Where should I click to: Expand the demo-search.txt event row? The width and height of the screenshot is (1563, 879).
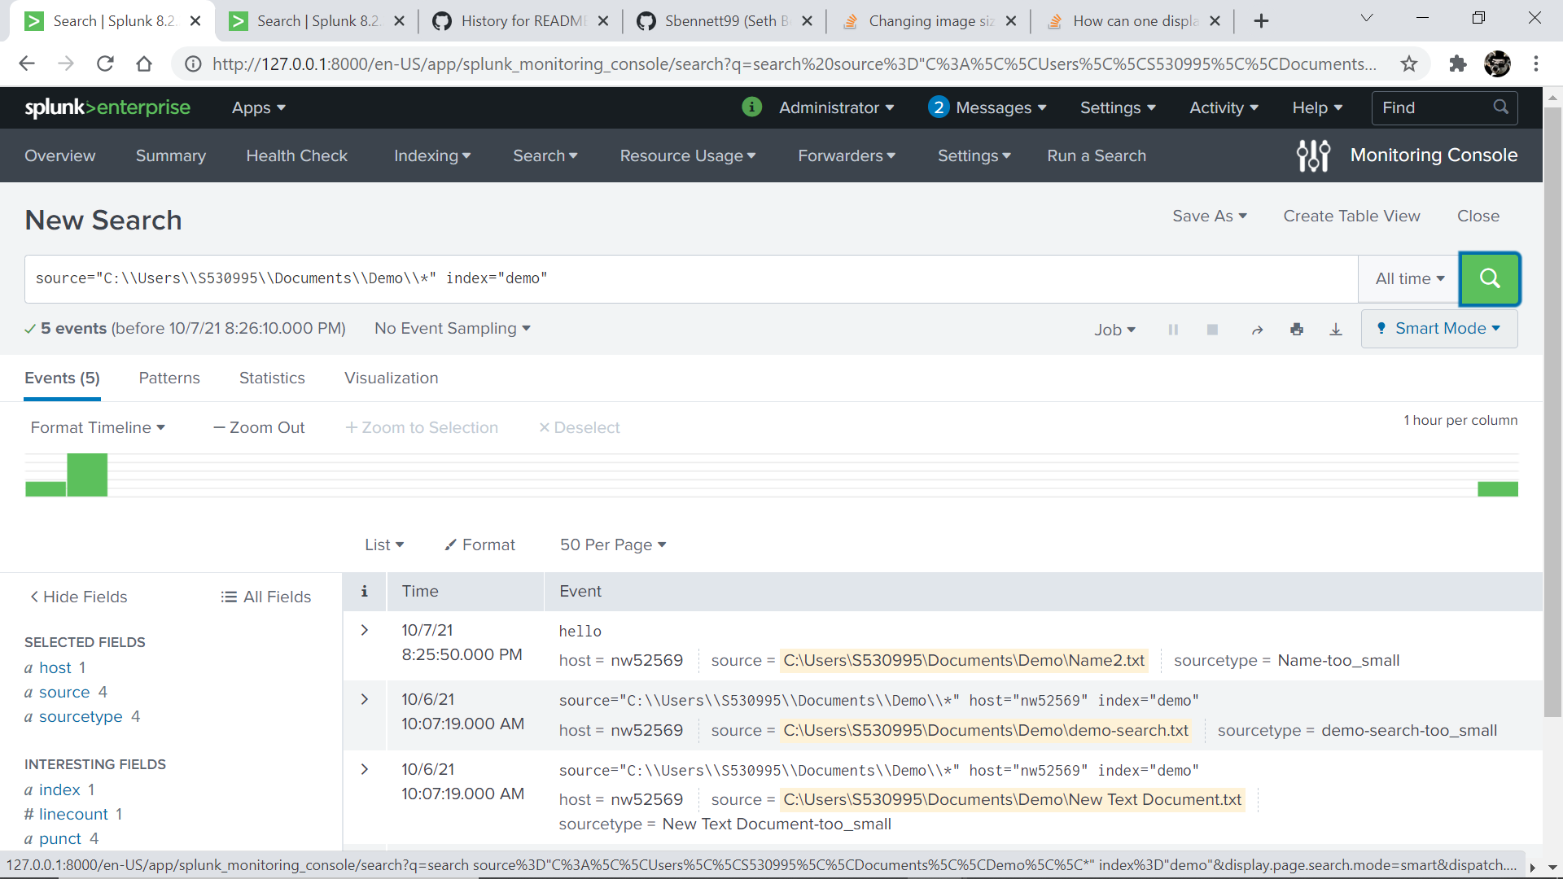tap(365, 699)
